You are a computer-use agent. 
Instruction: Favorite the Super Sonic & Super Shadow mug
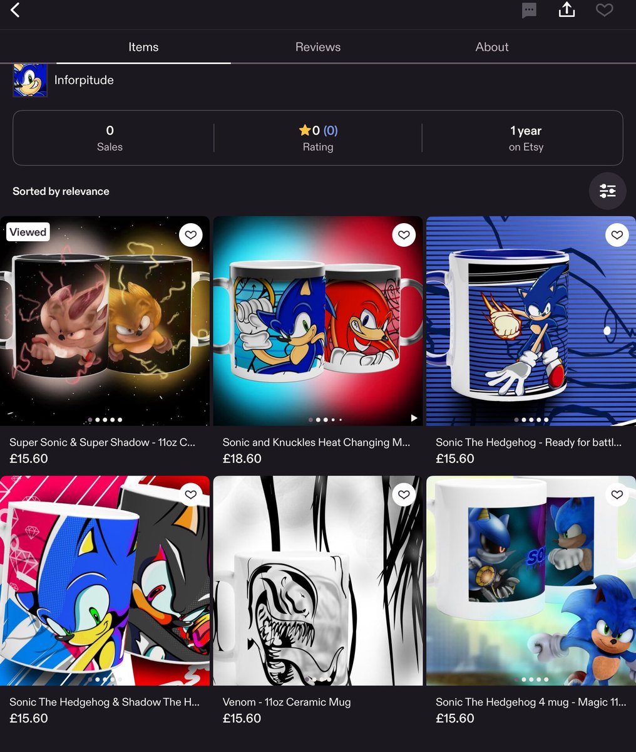[191, 235]
